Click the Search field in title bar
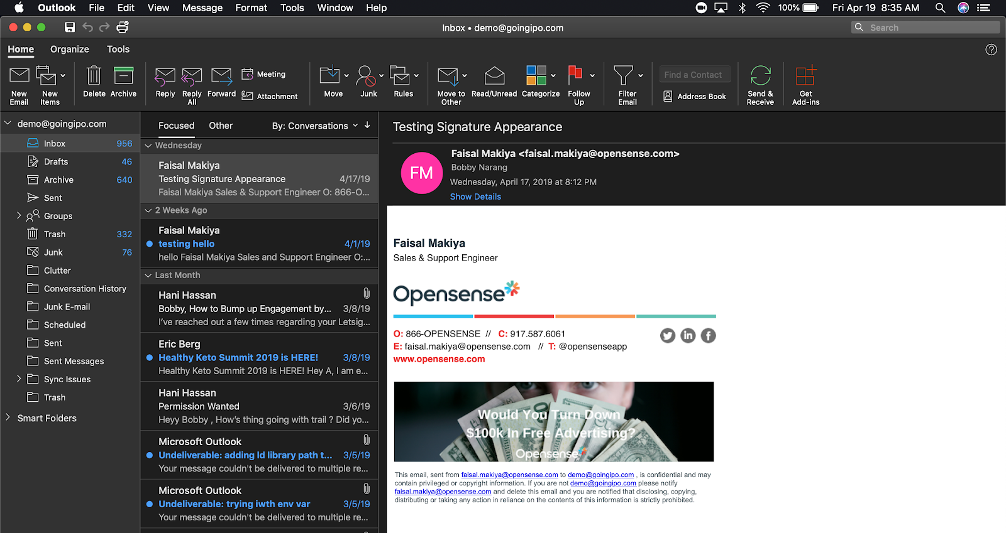The image size is (1006, 533). (x=926, y=28)
